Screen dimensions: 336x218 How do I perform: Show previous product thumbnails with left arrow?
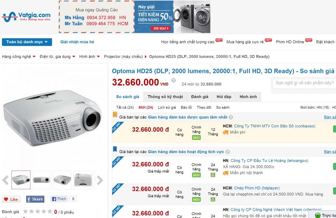[x=5, y=180]
